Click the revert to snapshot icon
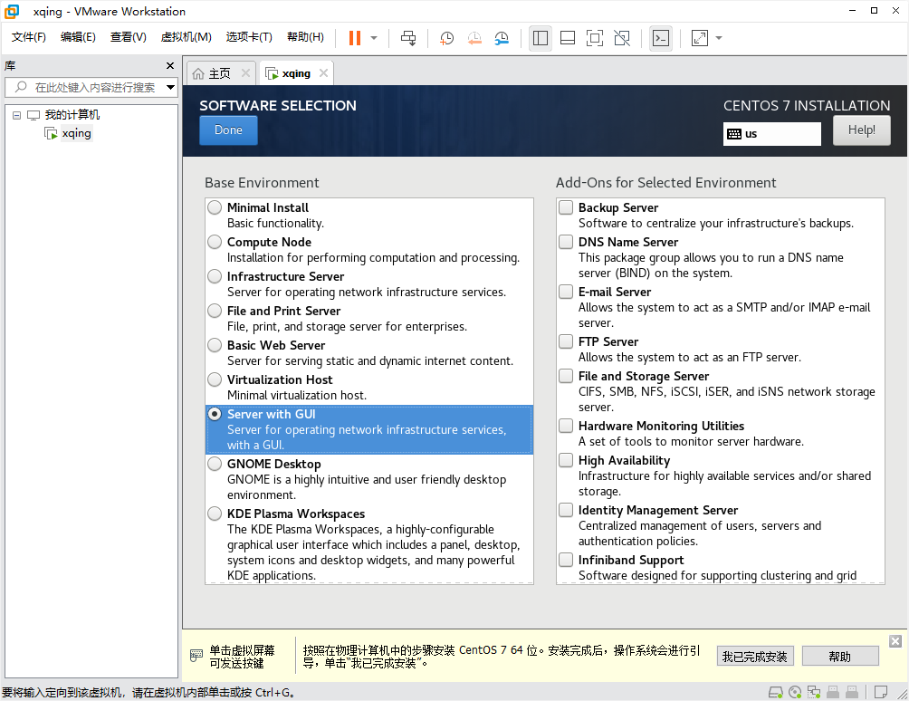This screenshot has height=701, width=909. 474,38
